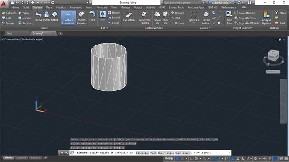Click the ViewCube
289x162 pixels.
click(273, 55)
